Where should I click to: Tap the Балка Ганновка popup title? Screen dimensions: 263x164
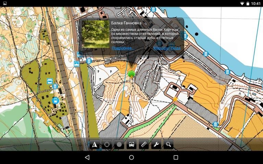[x=126, y=23]
